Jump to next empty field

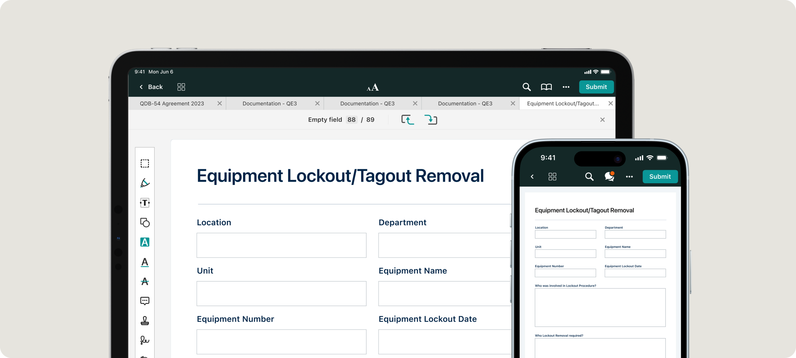pos(431,120)
